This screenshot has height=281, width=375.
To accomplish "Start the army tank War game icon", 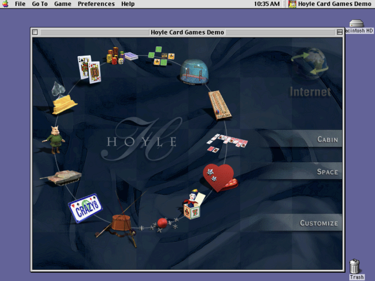I will tap(61, 177).
